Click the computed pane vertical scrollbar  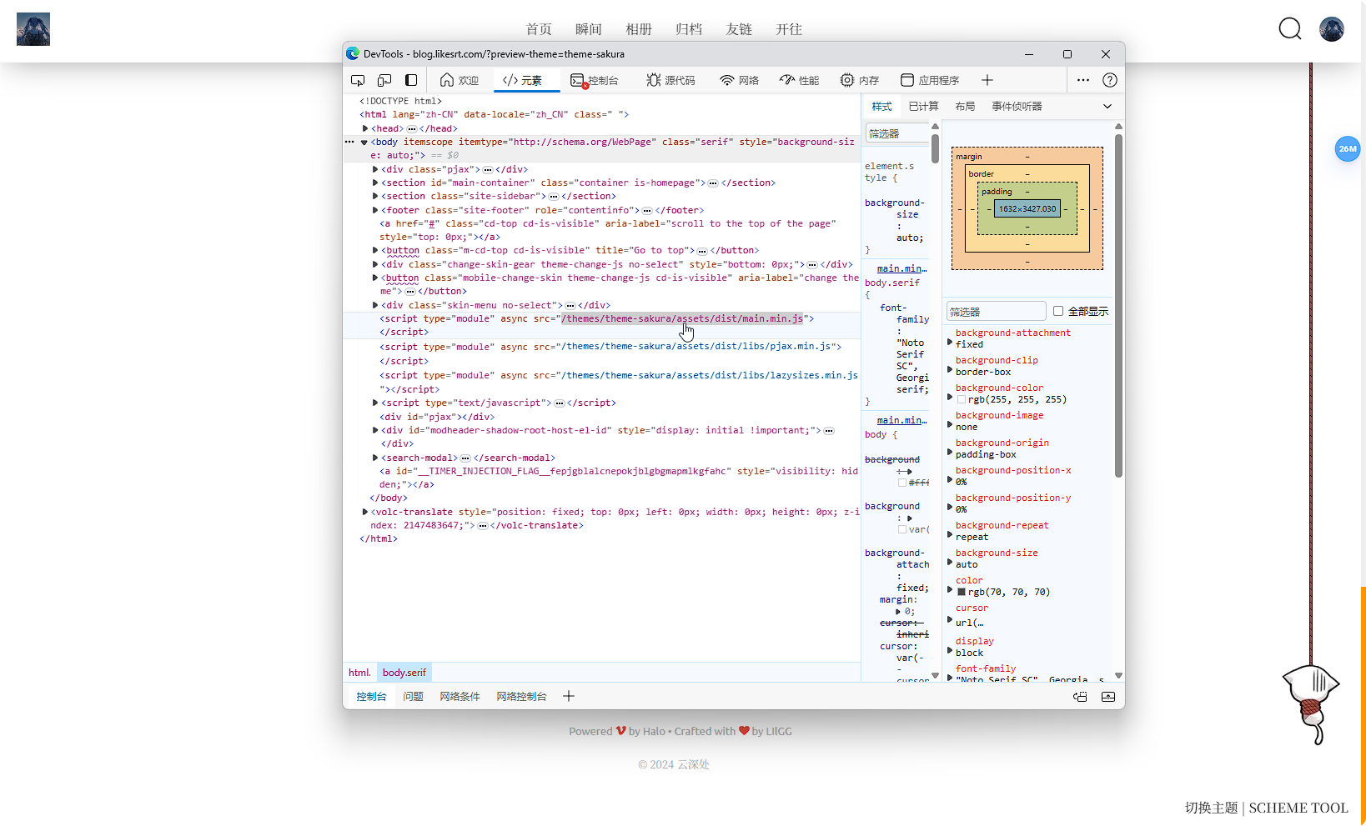point(1118,306)
